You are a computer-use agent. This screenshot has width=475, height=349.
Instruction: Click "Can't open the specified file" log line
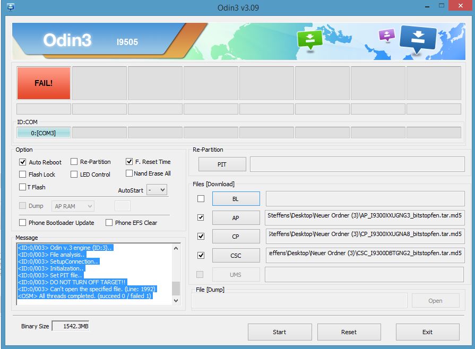(87, 289)
